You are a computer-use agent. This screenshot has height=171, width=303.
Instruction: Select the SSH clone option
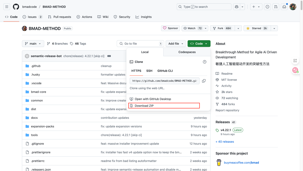(x=149, y=71)
